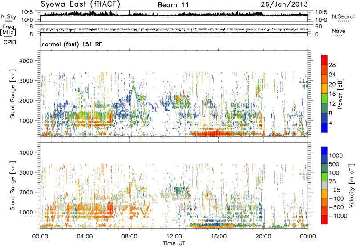
Task: Click '1000' on velocity panel range axis
Action: pyautogui.click(x=26, y=213)
